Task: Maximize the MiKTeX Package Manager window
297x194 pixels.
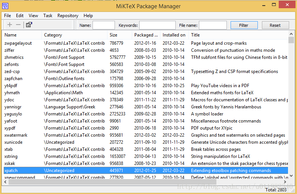Action: [x=274, y=5]
